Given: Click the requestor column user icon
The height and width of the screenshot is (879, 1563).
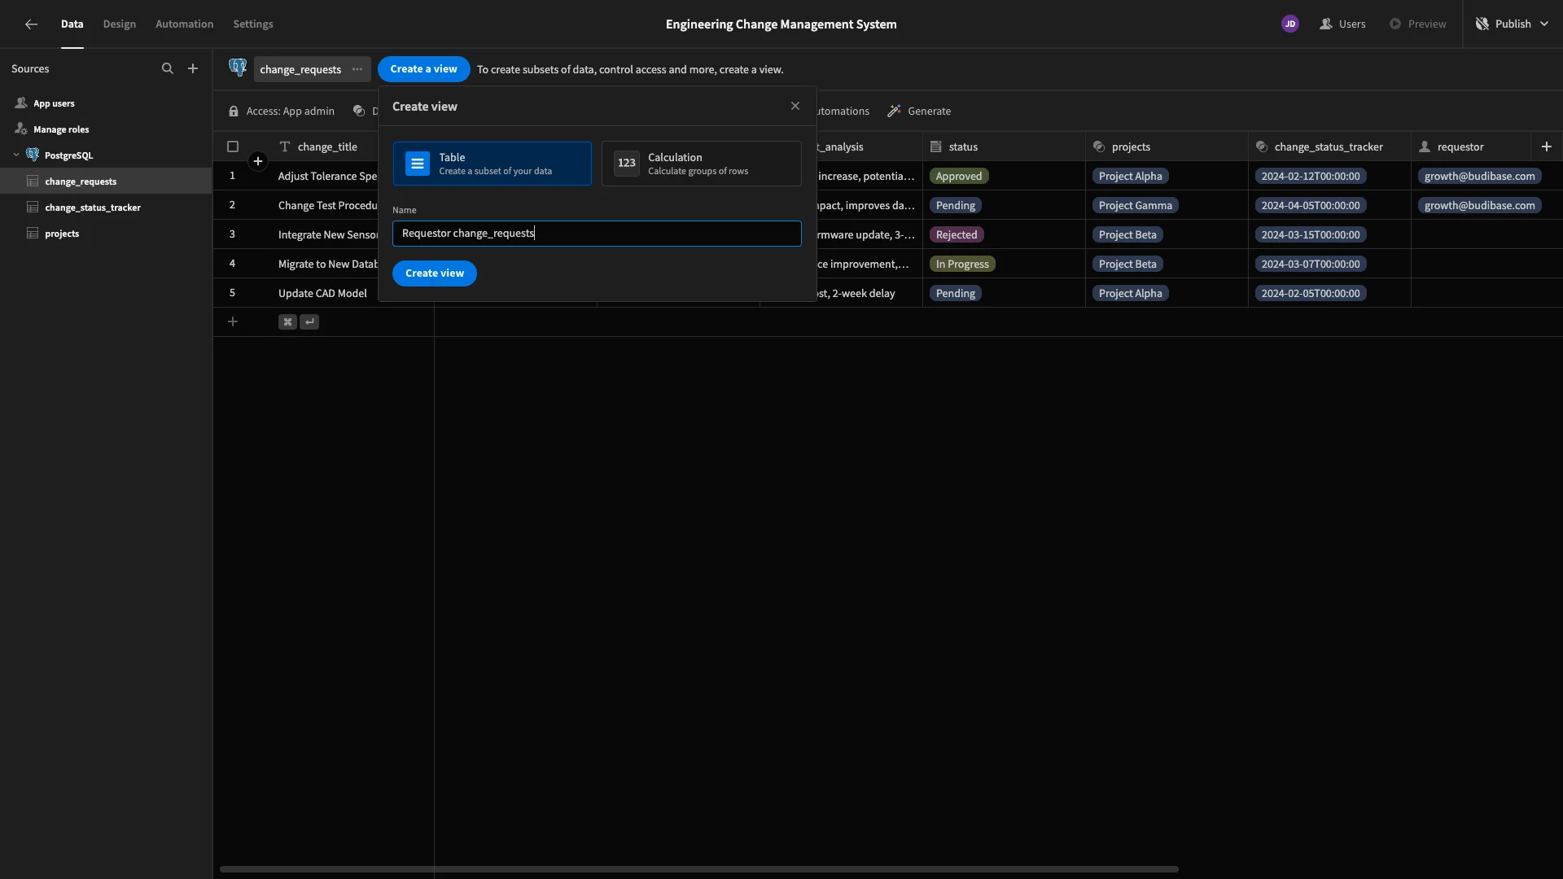Looking at the screenshot, I should point(1425,147).
